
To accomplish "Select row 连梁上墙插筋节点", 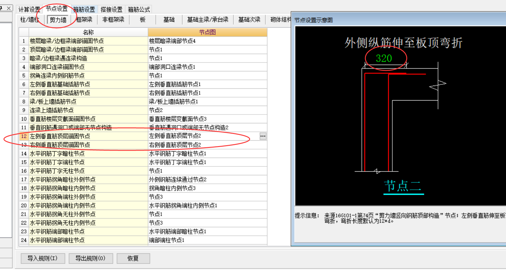I will pyautogui.click(x=88, y=110).
